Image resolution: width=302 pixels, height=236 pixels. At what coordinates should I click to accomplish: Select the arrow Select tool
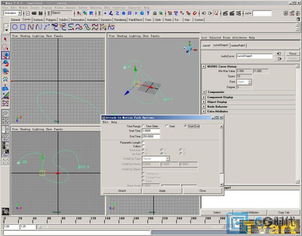tap(5, 39)
